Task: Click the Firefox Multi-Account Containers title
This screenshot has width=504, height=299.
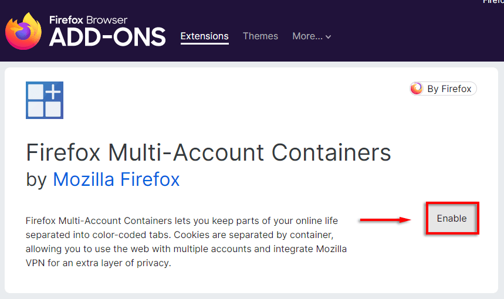Action: [208, 153]
